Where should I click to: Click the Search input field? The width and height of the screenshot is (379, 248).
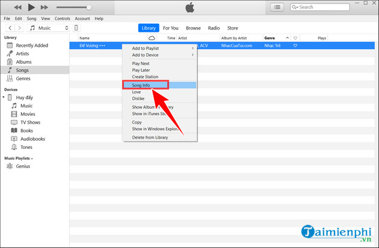(320, 7)
